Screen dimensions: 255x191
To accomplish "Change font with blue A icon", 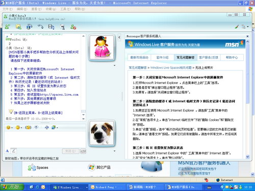I will (7, 151).
